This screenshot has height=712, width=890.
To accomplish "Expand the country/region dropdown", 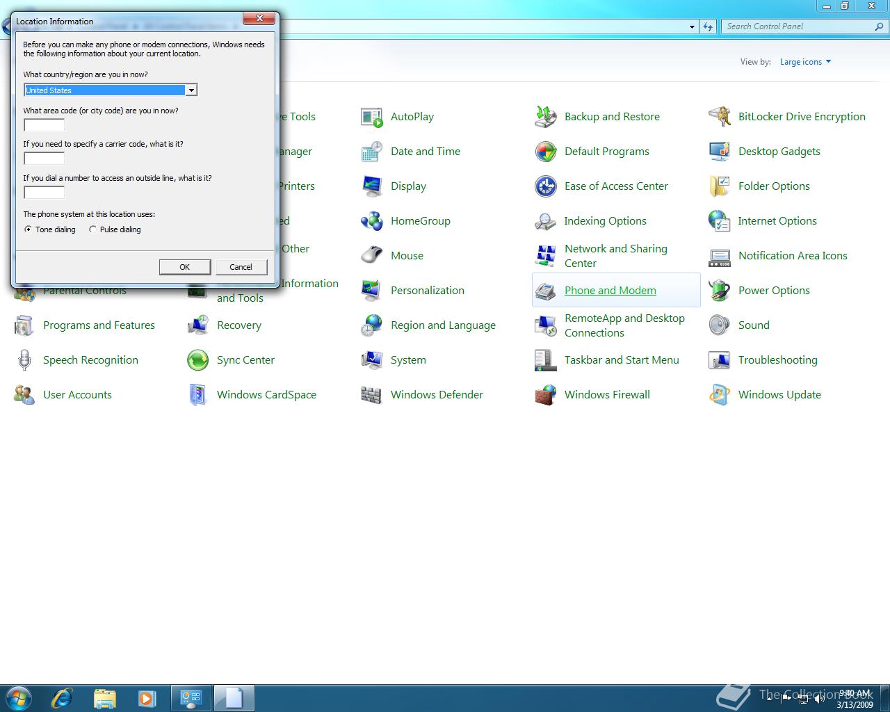I will click(x=191, y=90).
